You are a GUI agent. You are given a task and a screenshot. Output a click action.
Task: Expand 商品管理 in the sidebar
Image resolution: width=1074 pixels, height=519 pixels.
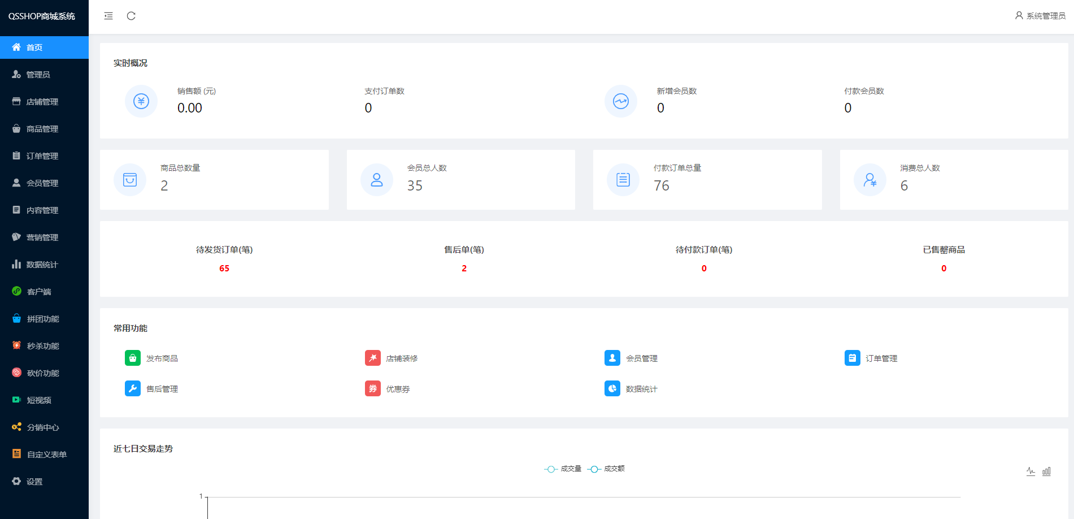click(42, 129)
